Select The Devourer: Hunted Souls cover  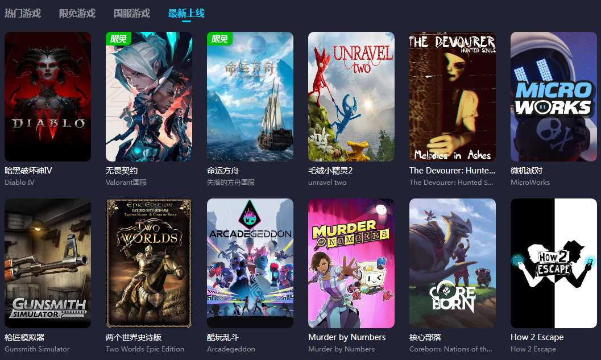(453, 97)
